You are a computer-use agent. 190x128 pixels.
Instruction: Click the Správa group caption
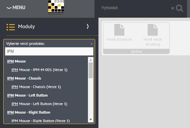[x=136, y=51]
